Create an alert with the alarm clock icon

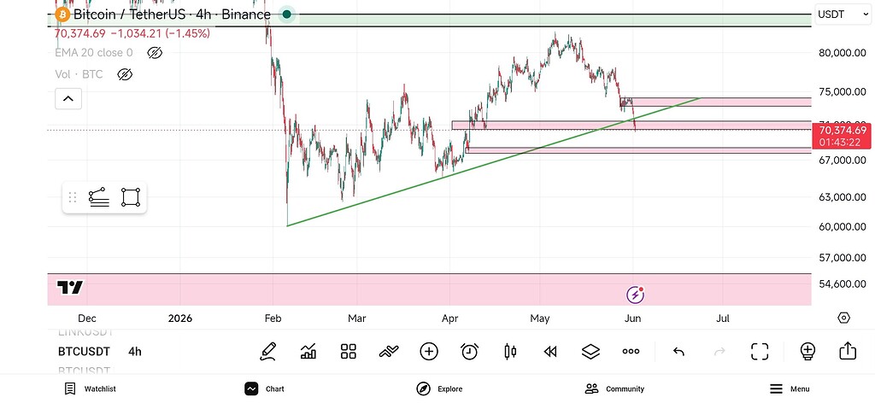(469, 352)
